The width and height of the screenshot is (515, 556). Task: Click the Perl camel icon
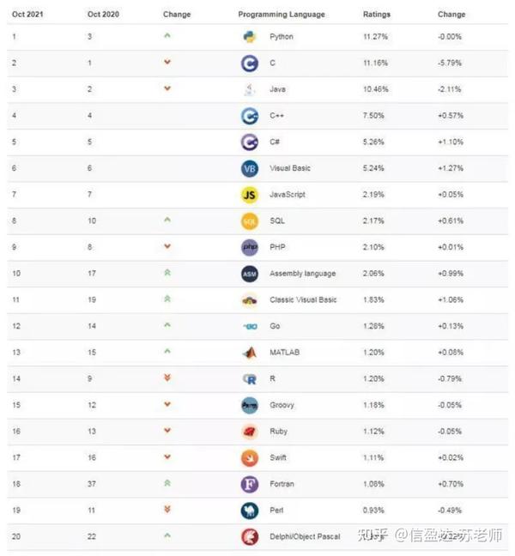[x=249, y=511]
